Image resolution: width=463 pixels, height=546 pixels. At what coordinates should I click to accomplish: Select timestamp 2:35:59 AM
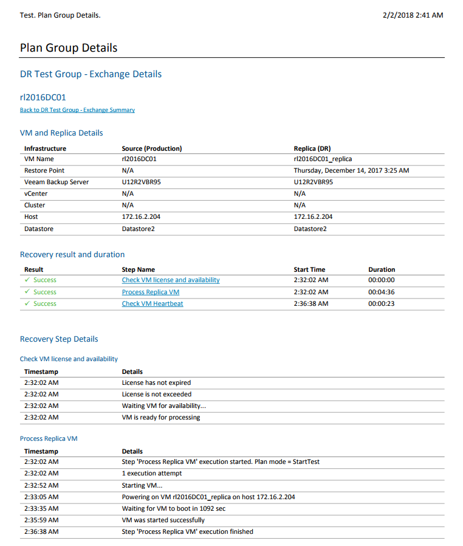point(41,520)
